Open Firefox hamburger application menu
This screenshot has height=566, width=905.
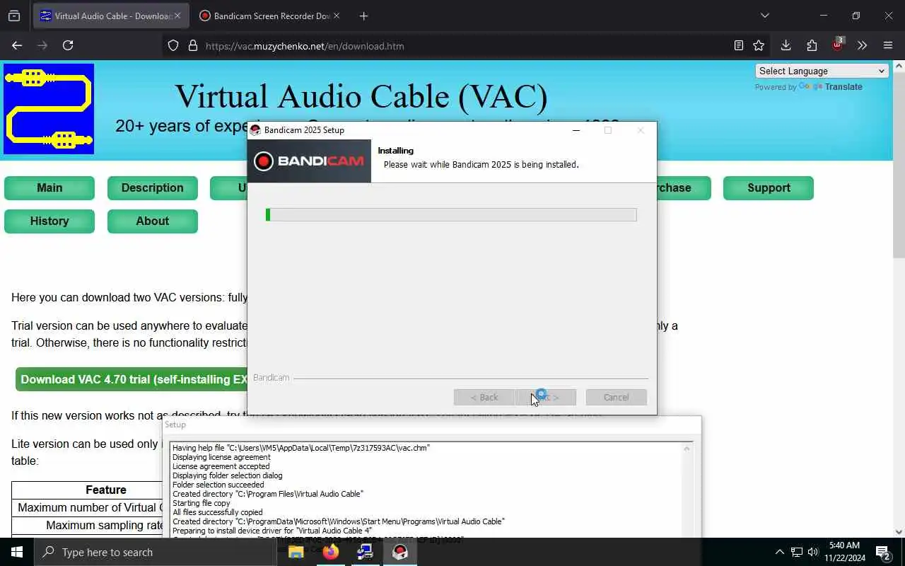[888, 45]
